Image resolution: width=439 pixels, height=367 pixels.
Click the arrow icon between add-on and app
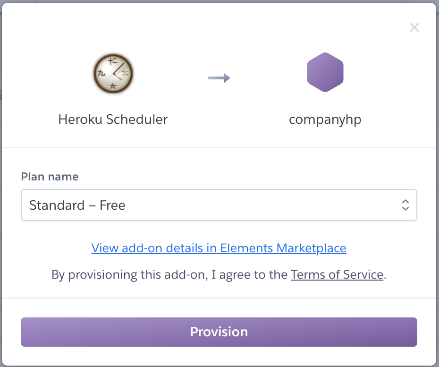[219, 78]
